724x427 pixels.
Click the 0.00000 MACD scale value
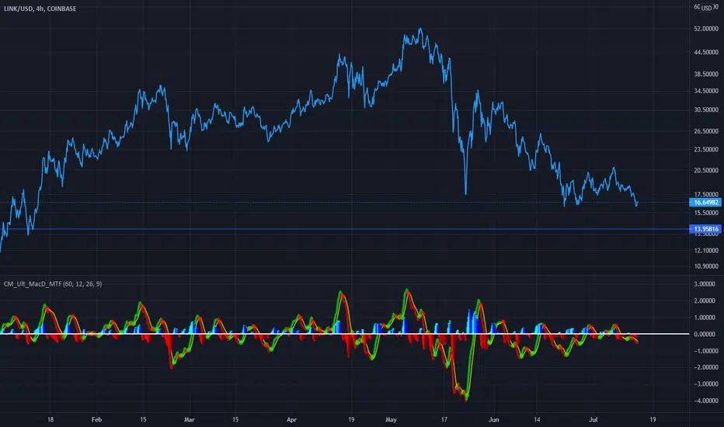tap(706, 334)
